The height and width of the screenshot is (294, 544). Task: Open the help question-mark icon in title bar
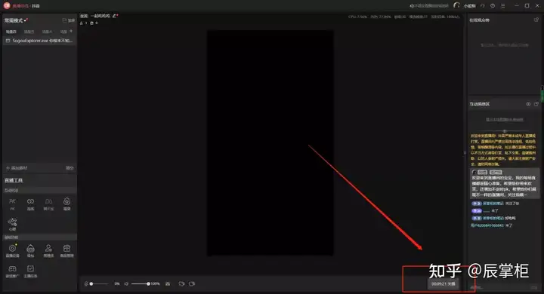point(493,6)
